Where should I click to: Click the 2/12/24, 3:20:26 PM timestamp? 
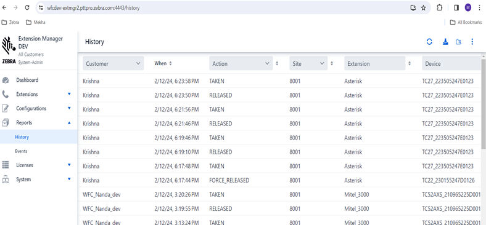pyautogui.click(x=176, y=194)
